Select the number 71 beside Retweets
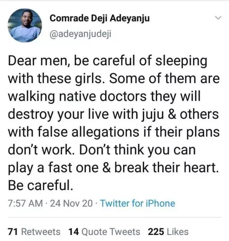 click(13, 232)
